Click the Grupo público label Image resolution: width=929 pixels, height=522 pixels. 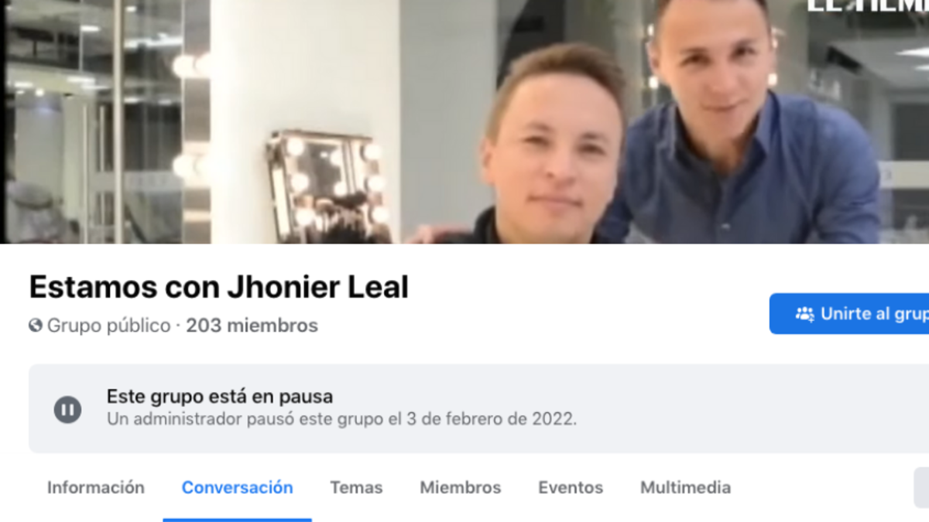(109, 326)
